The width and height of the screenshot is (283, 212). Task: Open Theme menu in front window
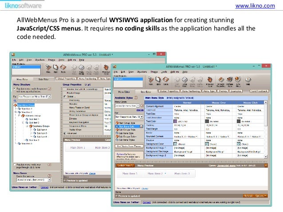(154, 72)
